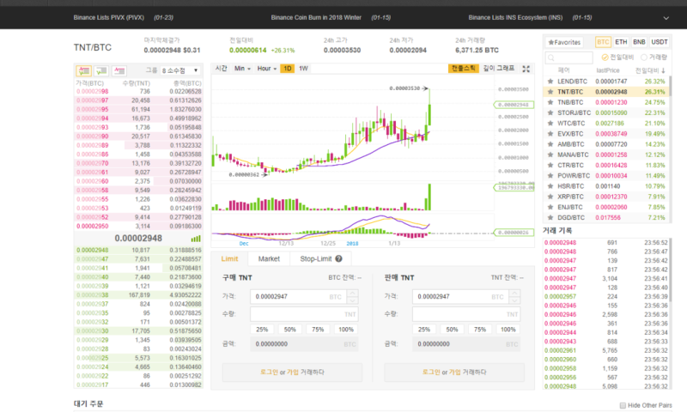This screenshot has height=412, width=687.
Task: Select ask price 0.00002950 in order book
Action: click(x=93, y=227)
